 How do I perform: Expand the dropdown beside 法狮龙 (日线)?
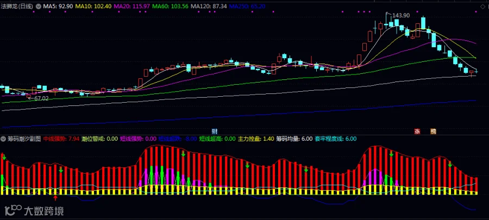point(38,6)
